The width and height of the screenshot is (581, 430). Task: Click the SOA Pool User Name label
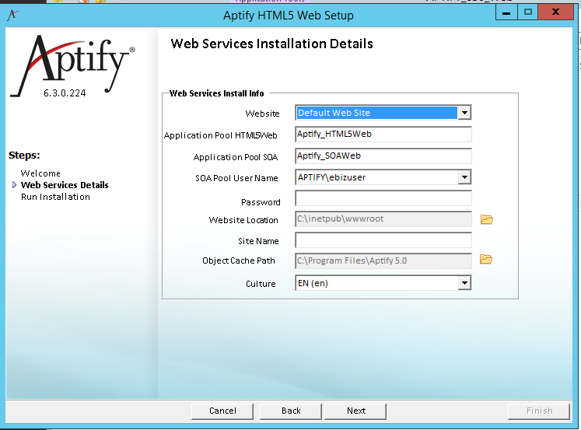236,178
